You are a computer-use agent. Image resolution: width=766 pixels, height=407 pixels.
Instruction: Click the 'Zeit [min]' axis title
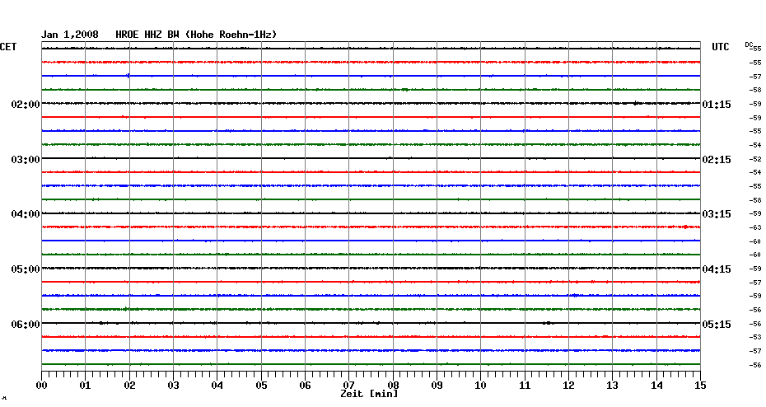[369, 394]
